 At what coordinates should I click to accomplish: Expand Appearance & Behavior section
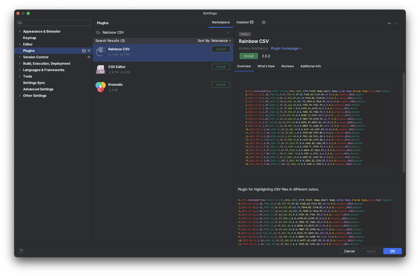pyautogui.click(x=19, y=31)
